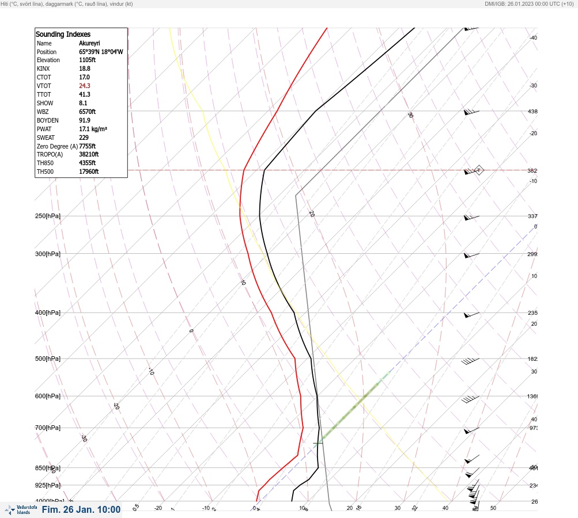Click the Vedurstofa Islands logo
The image size is (578, 518).
(21, 510)
